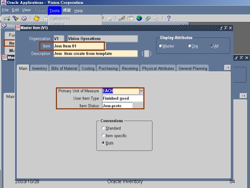Select the All display attributes radio
250x188 pixels.
[212, 46]
